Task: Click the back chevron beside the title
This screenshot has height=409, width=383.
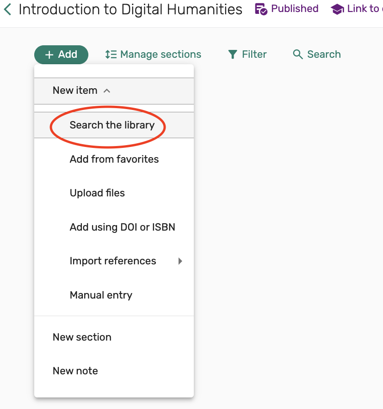Action: (7, 9)
